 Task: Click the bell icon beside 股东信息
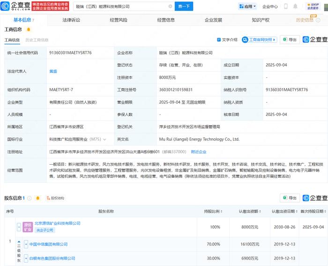click(37, 198)
